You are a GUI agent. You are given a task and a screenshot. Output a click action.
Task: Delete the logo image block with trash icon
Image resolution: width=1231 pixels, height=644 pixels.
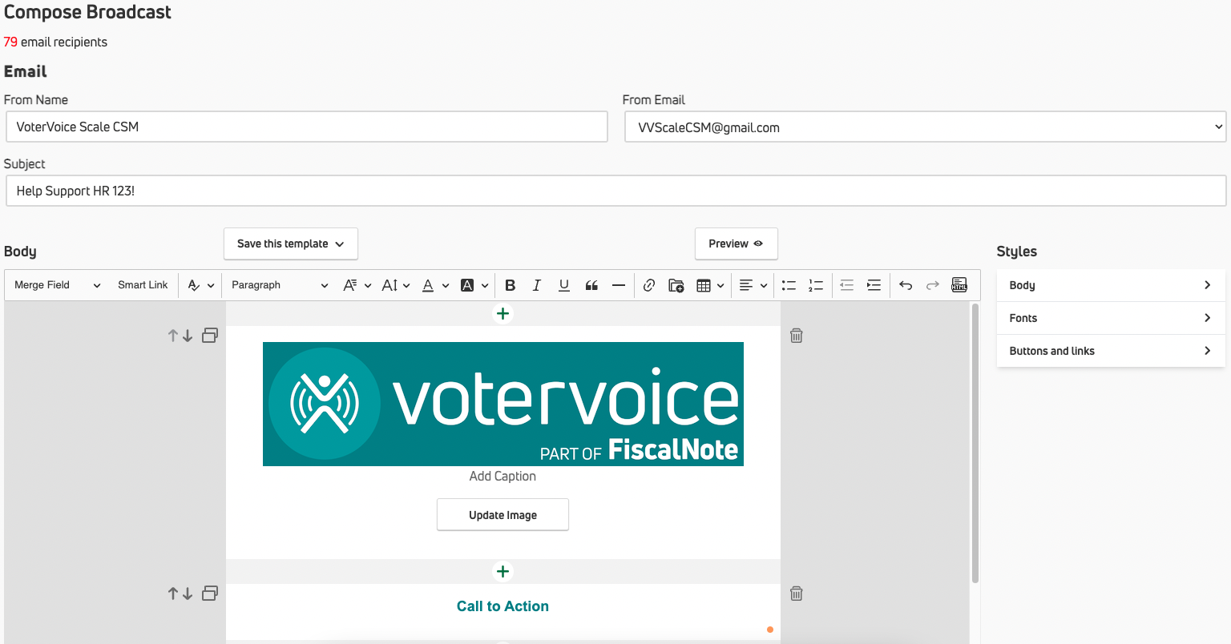coord(797,336)
